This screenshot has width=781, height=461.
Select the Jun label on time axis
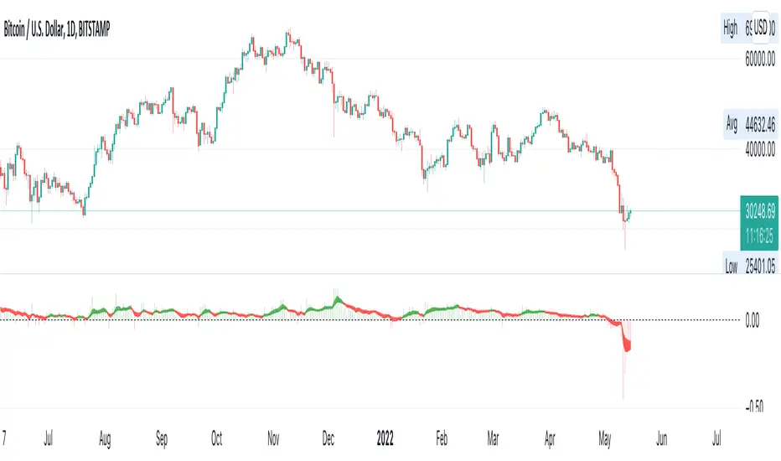click(661, 437)
